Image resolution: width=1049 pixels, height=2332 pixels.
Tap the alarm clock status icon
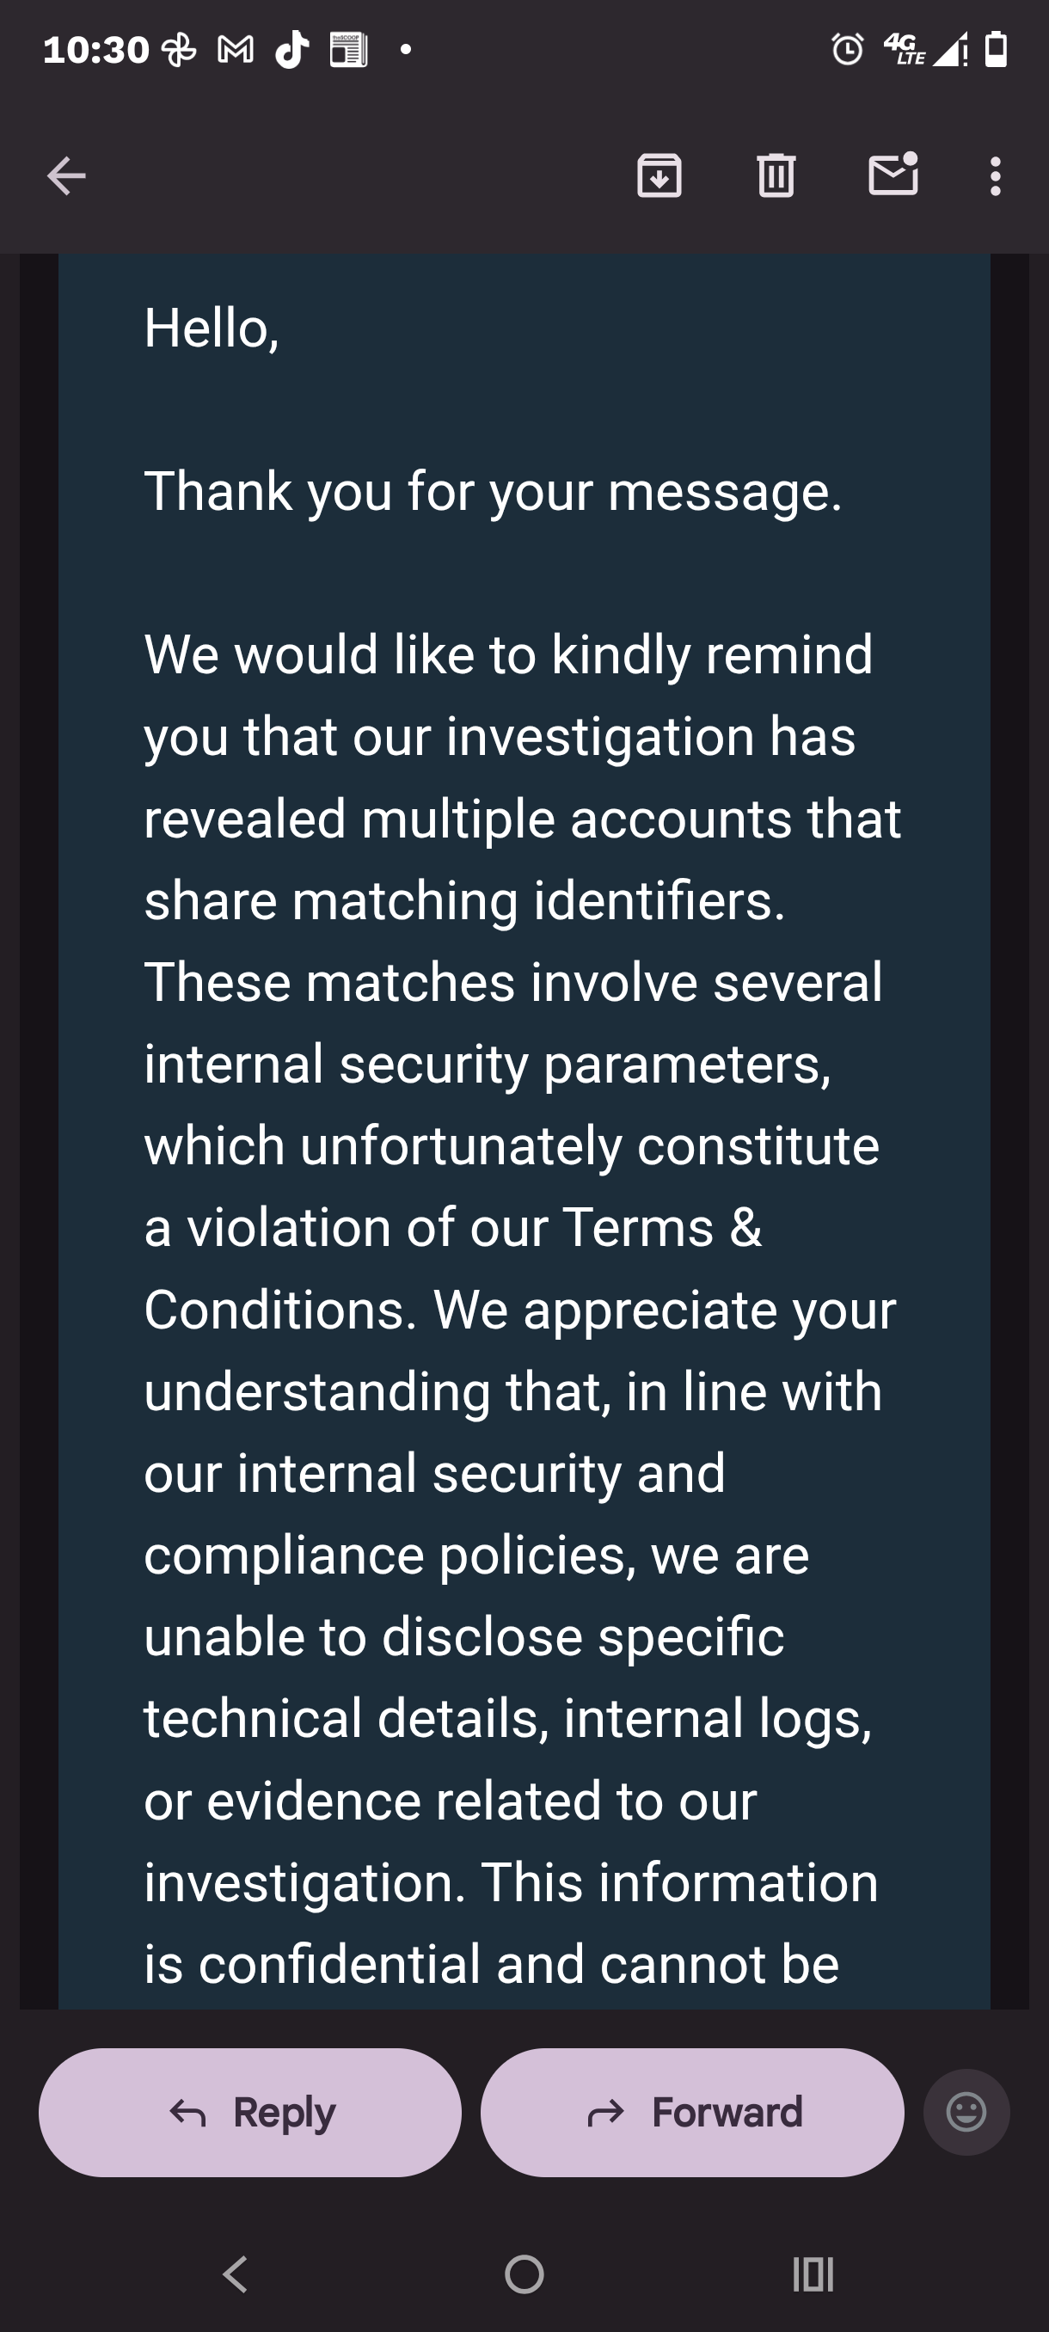click(847, 50)
